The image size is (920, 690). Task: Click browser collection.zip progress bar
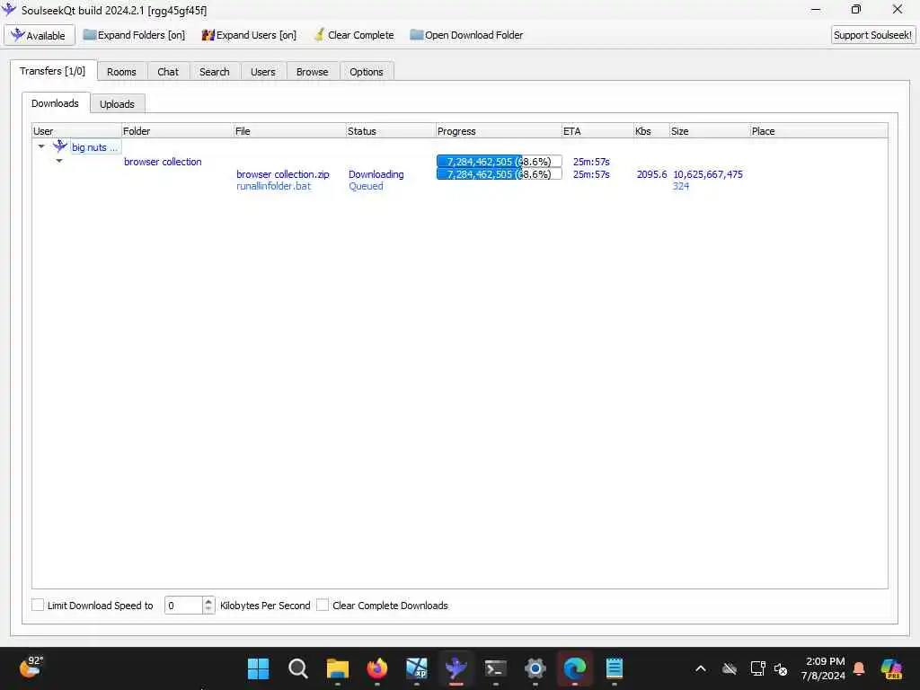click(500, 174)
